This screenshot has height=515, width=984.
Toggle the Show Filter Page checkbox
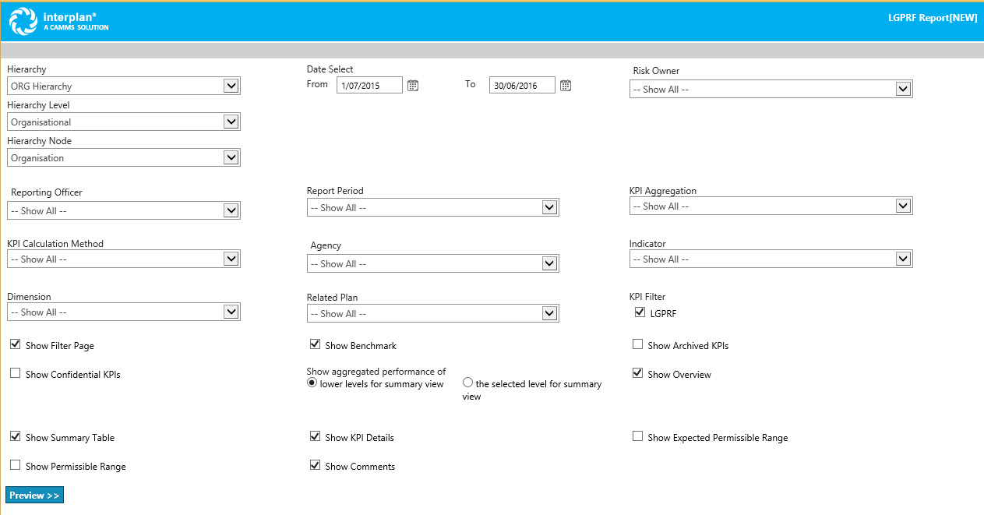(x=16, y=344)
